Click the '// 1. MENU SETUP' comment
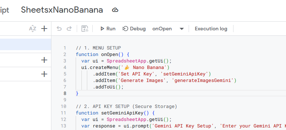Screen dimensions: 286x130 98,48
